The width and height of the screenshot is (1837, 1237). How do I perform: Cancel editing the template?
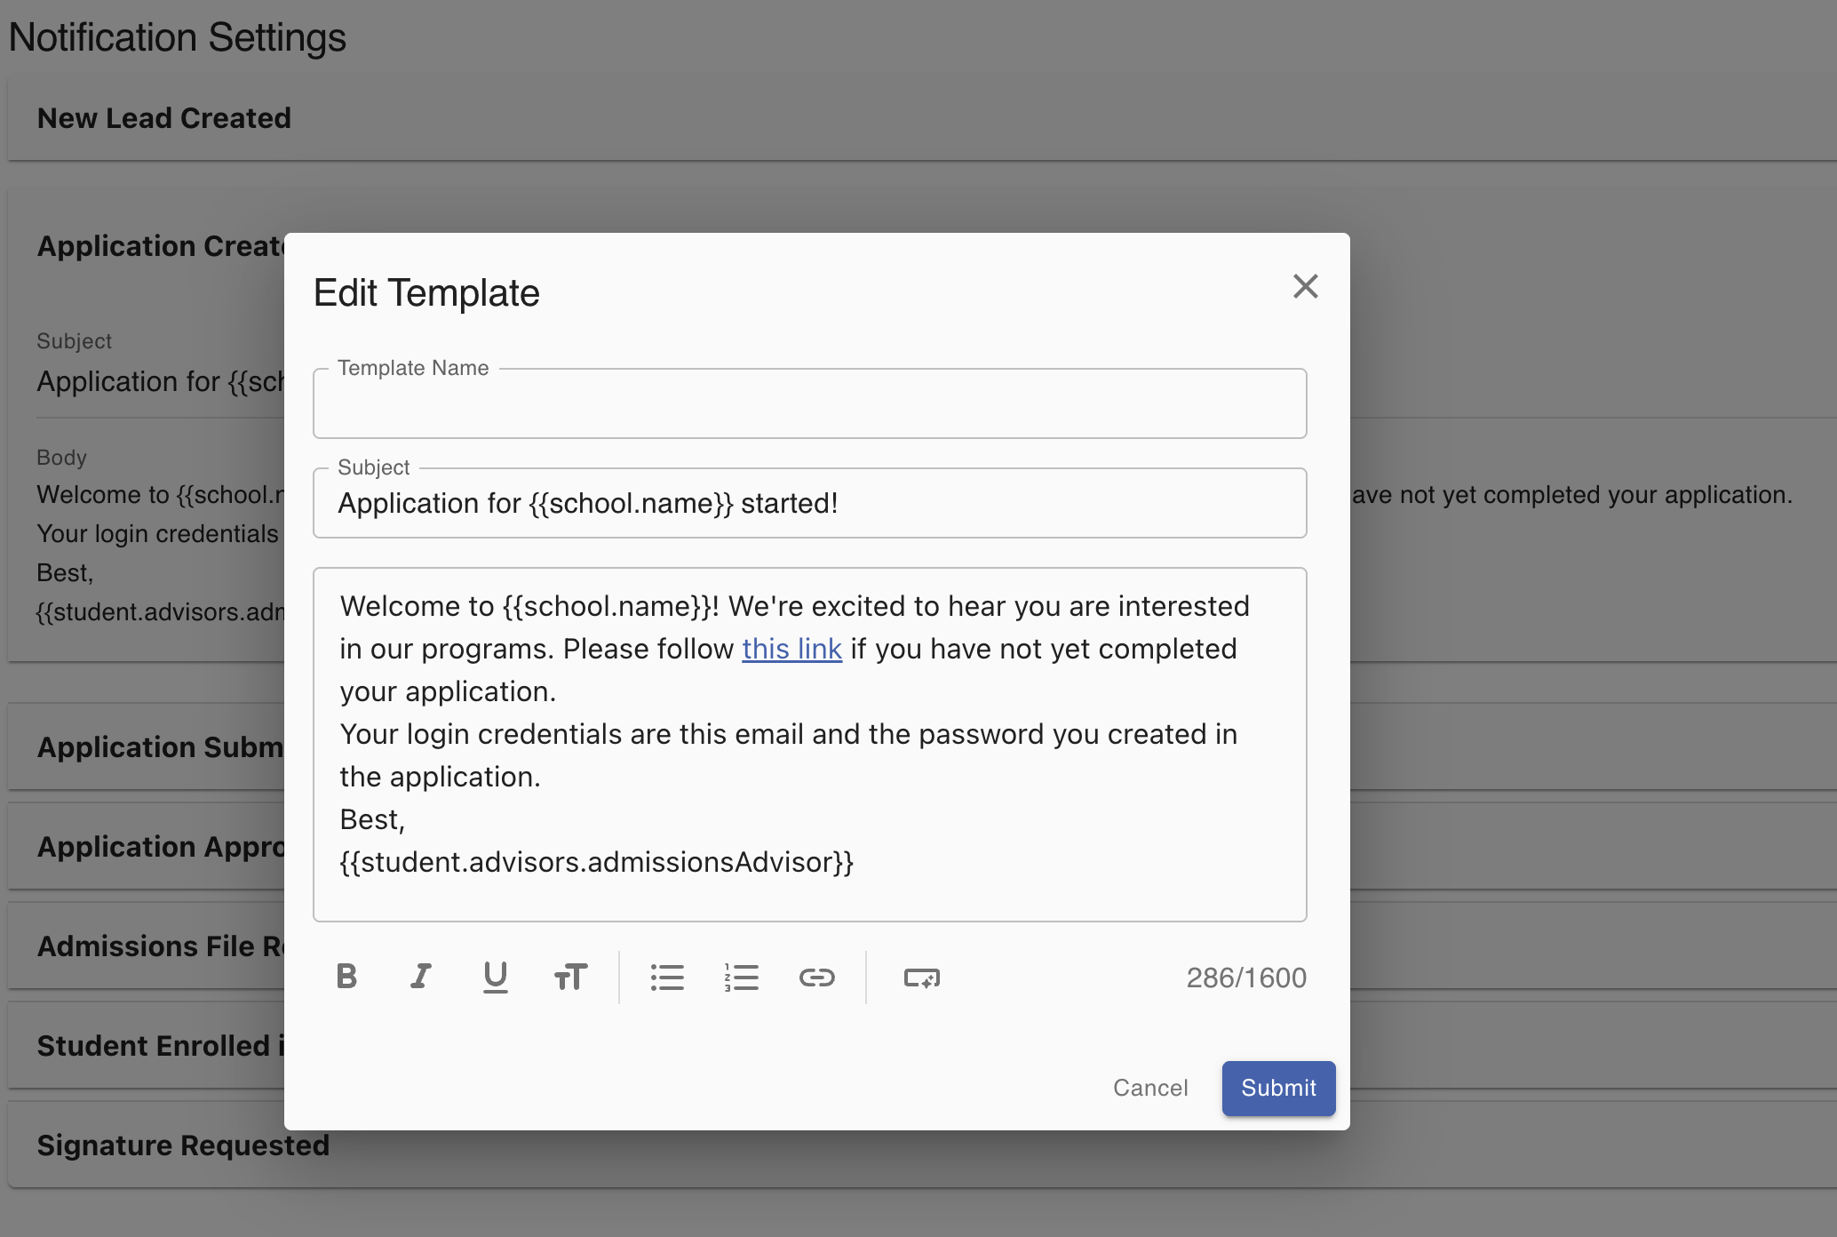(1150, 1088)
